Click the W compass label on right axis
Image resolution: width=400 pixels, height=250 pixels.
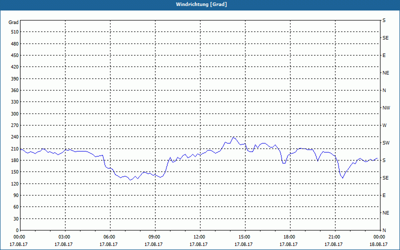[384, 125]
